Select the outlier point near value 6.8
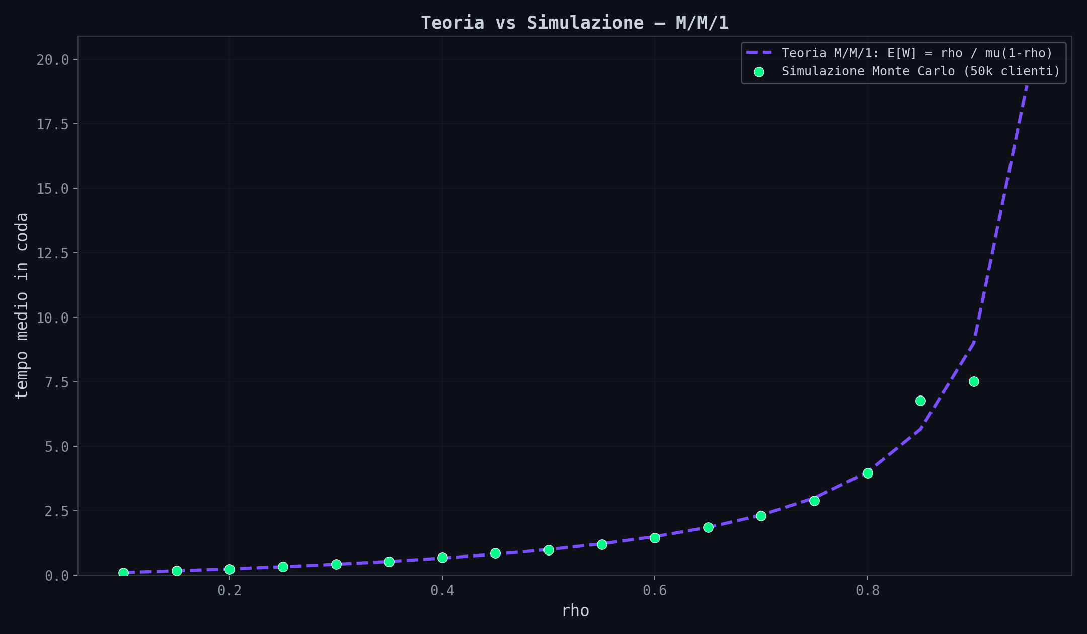The width and height of the screenshot is (1087, 634). pos(921,401)
